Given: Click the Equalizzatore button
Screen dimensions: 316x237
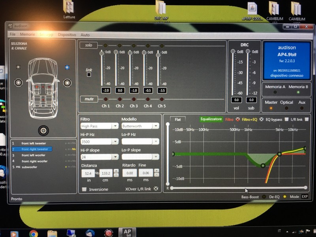Looking at the screenshot, I should (x=211, y=119).
